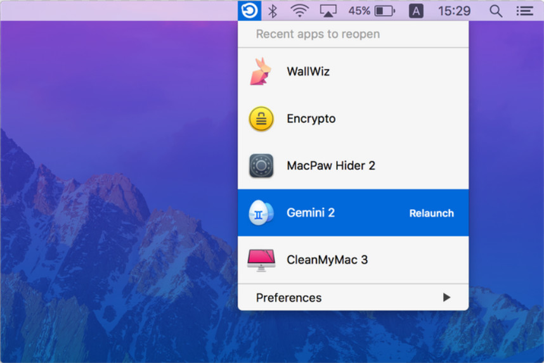Open Spotlight search magnifier
The height and width of the screenshot is (363, 544).
pyautogui.click(x=496, y=11)
